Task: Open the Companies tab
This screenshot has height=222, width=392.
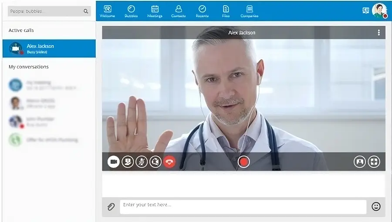Action: tap(249, 11)
